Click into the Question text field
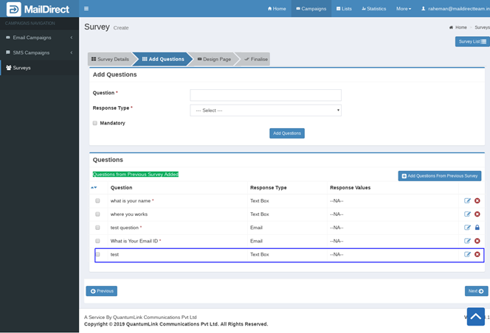The image size is (490, 333). point(265,95)
